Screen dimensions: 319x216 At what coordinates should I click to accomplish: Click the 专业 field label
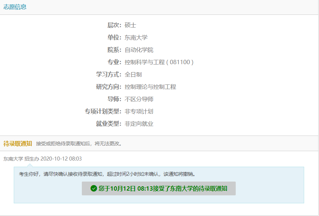coord(114,62)
